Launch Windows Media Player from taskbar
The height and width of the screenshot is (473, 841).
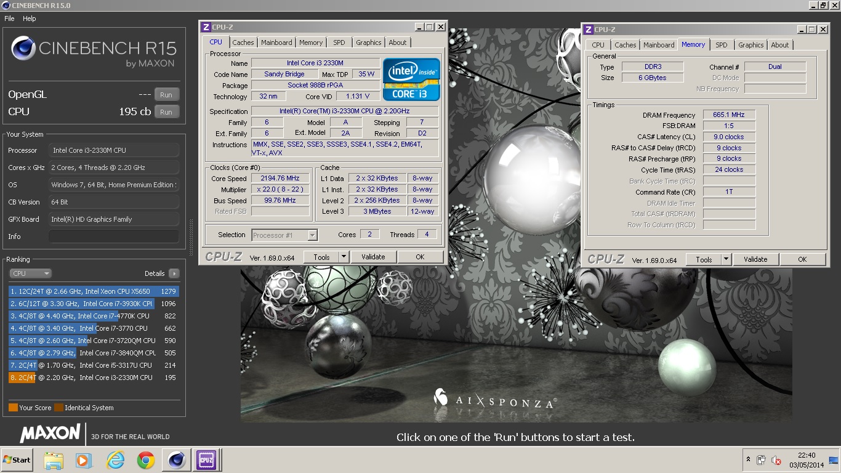83,460
